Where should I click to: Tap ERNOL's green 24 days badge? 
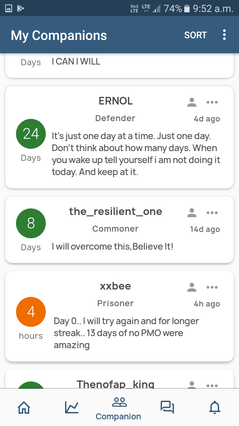pyautogui.click(x=31, y=134)
